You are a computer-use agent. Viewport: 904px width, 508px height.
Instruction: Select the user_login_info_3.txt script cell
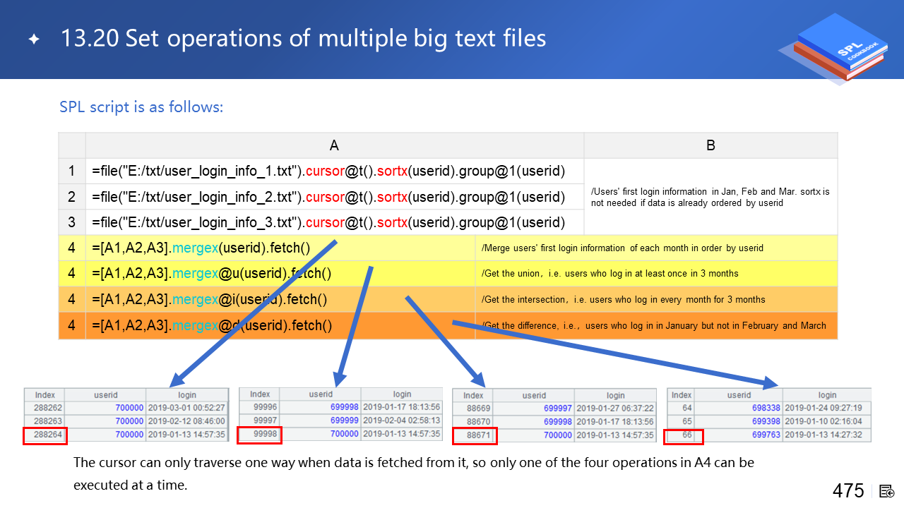point(334,223)
